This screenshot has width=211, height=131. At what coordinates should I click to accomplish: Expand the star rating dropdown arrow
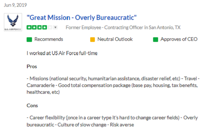[x=55, y=27]
